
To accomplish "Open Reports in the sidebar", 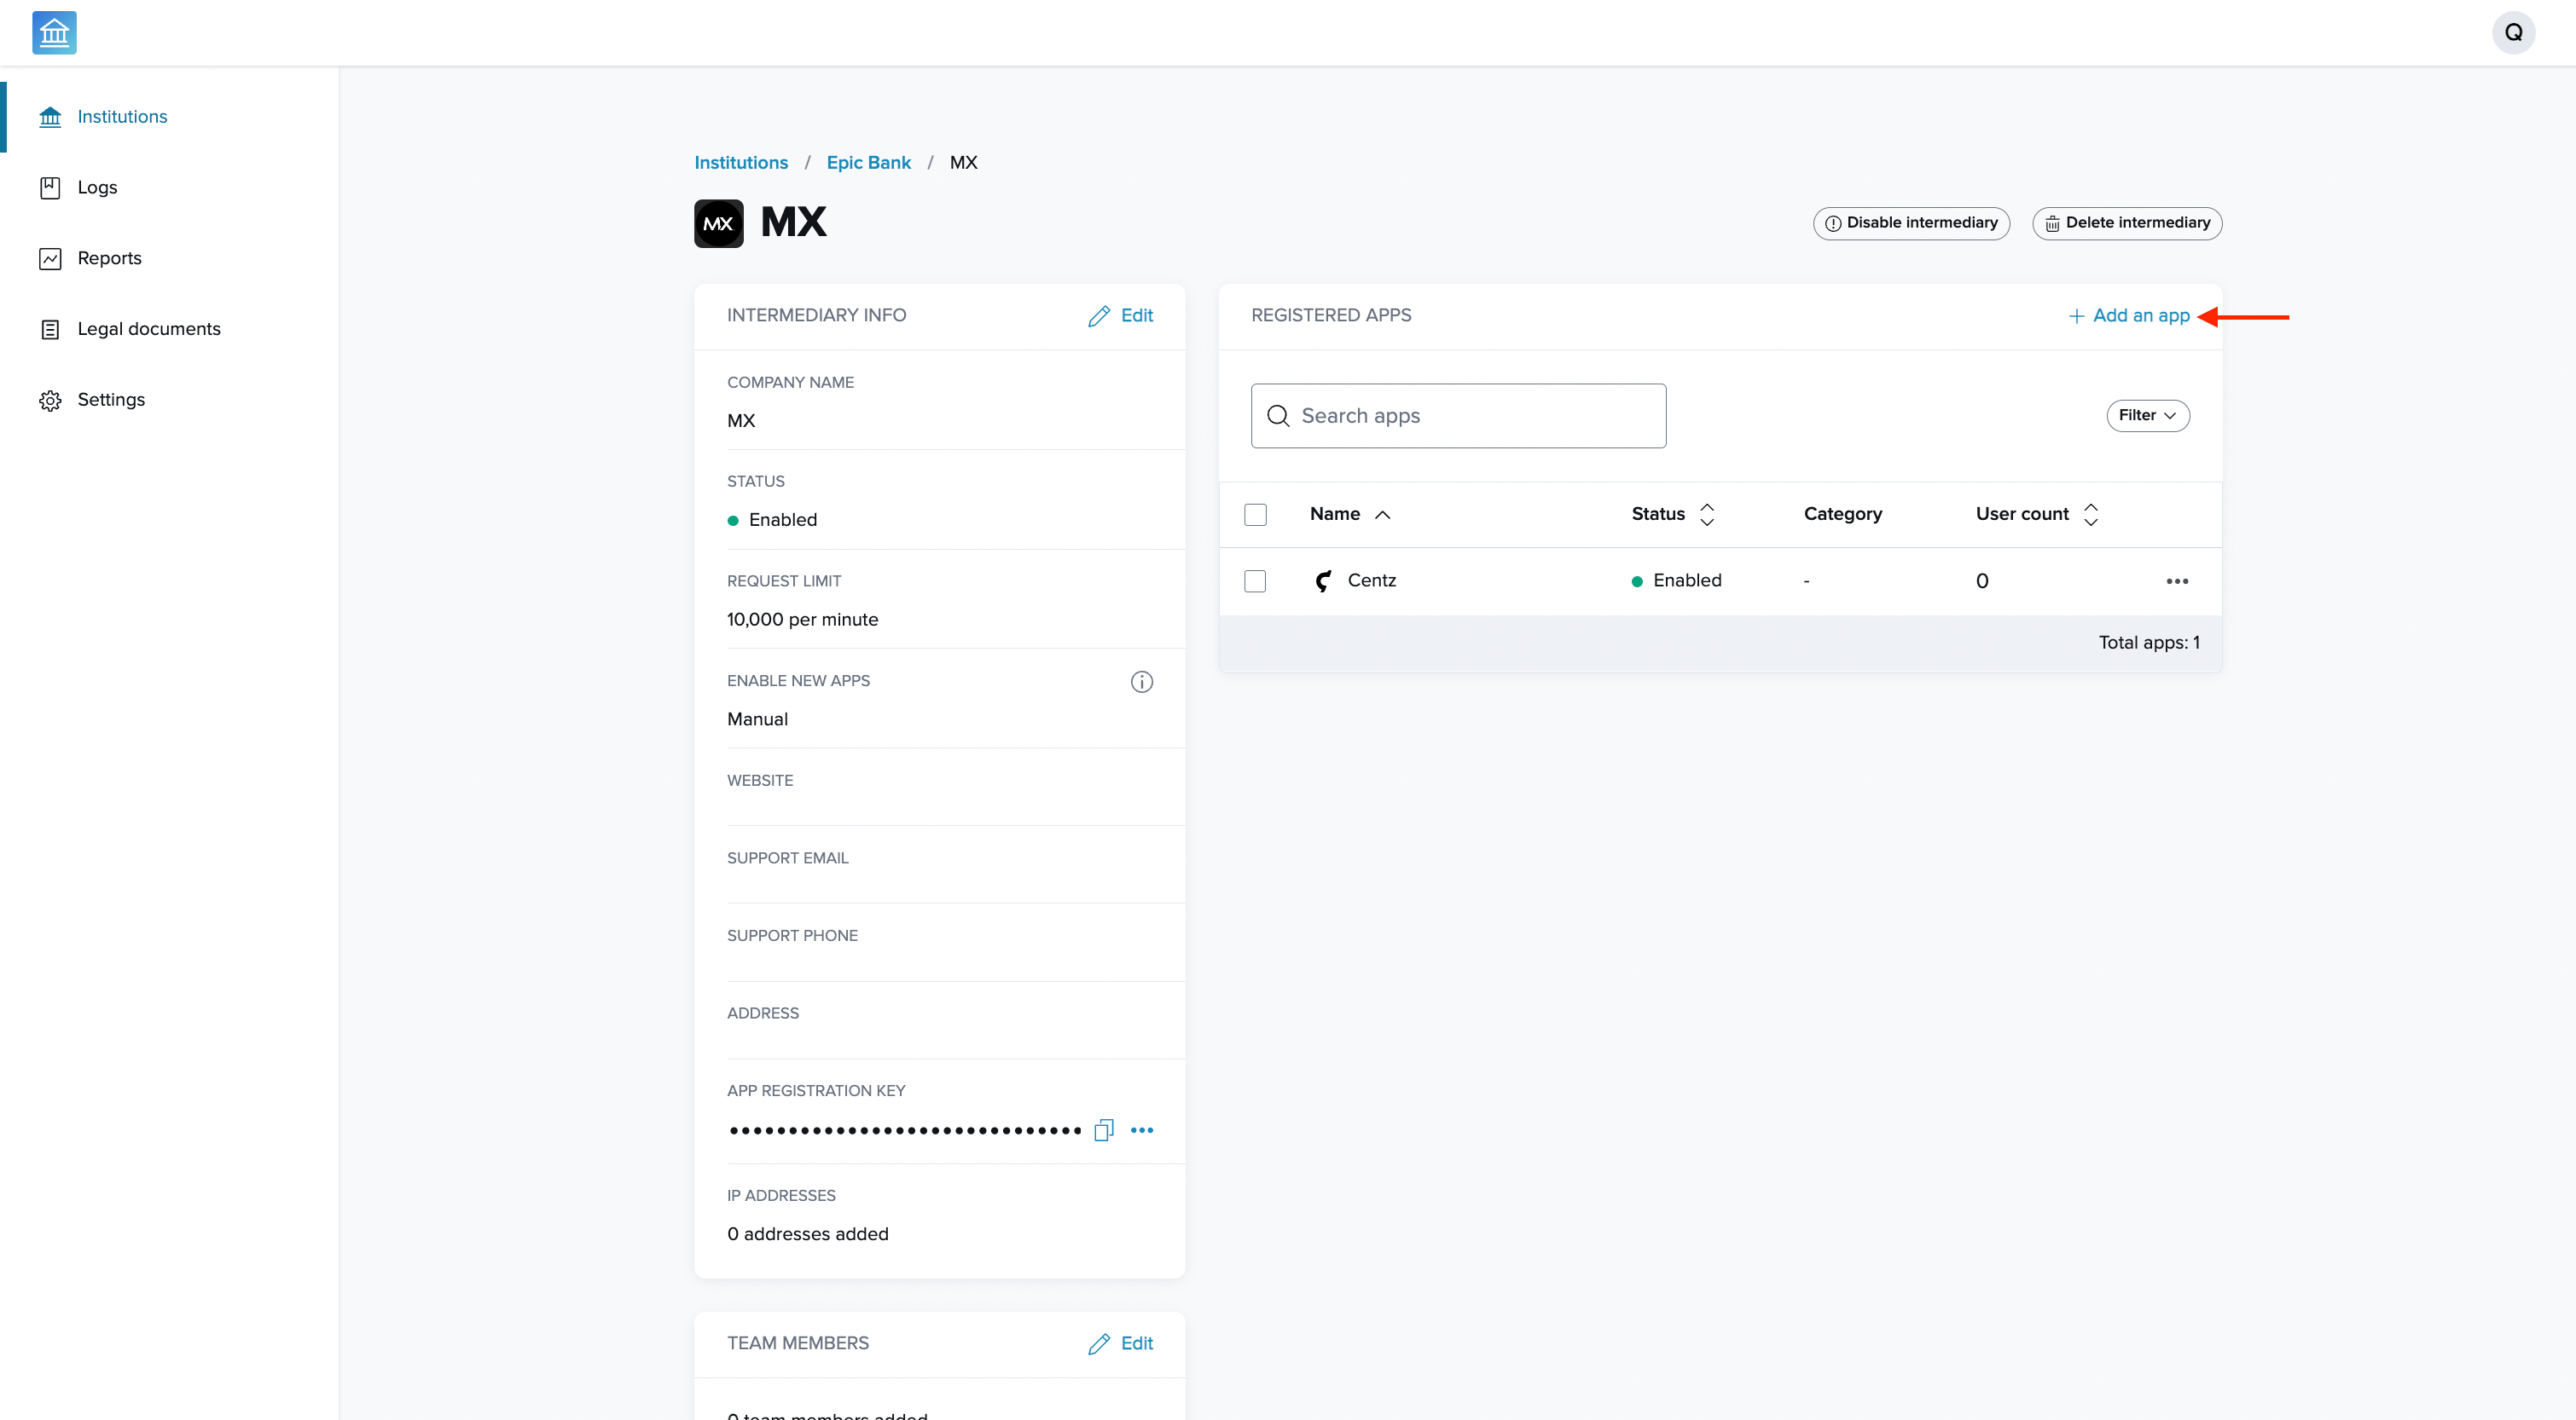I will pos(109,259).
